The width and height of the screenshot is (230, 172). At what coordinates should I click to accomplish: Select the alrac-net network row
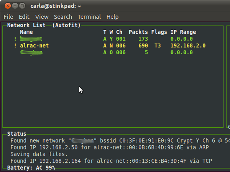[110, 45]
